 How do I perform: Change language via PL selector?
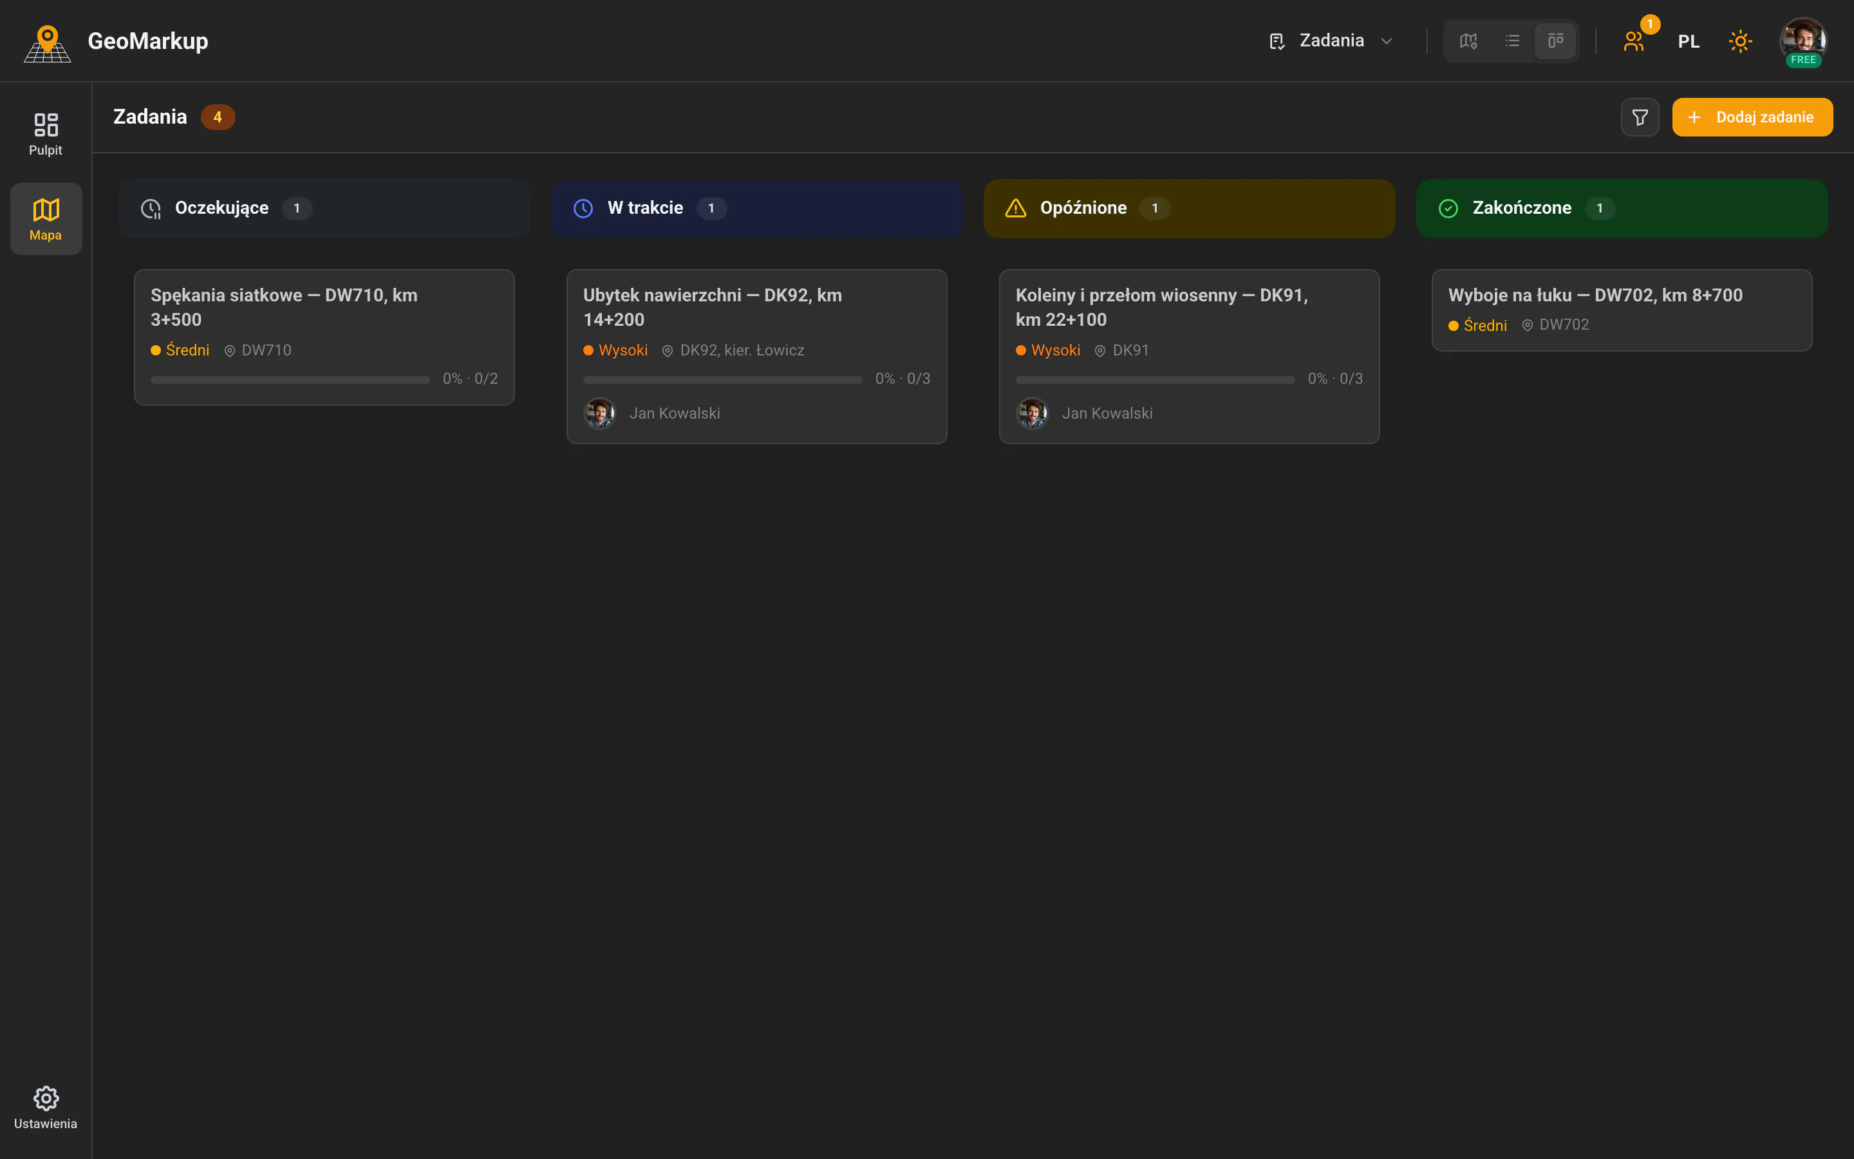point(1689,41)
